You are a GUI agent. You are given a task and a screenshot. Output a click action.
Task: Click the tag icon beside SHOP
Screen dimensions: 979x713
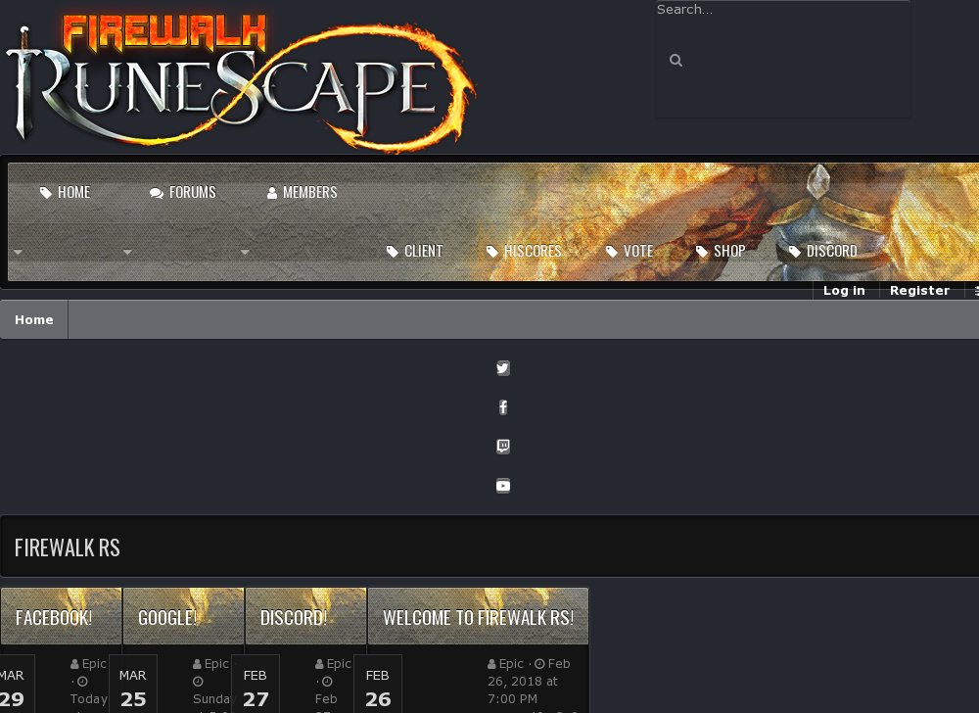tap(702, 252)
